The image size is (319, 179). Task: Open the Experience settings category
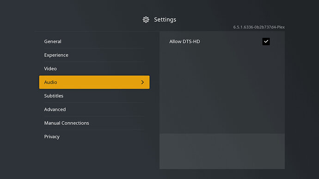point(94,55)
